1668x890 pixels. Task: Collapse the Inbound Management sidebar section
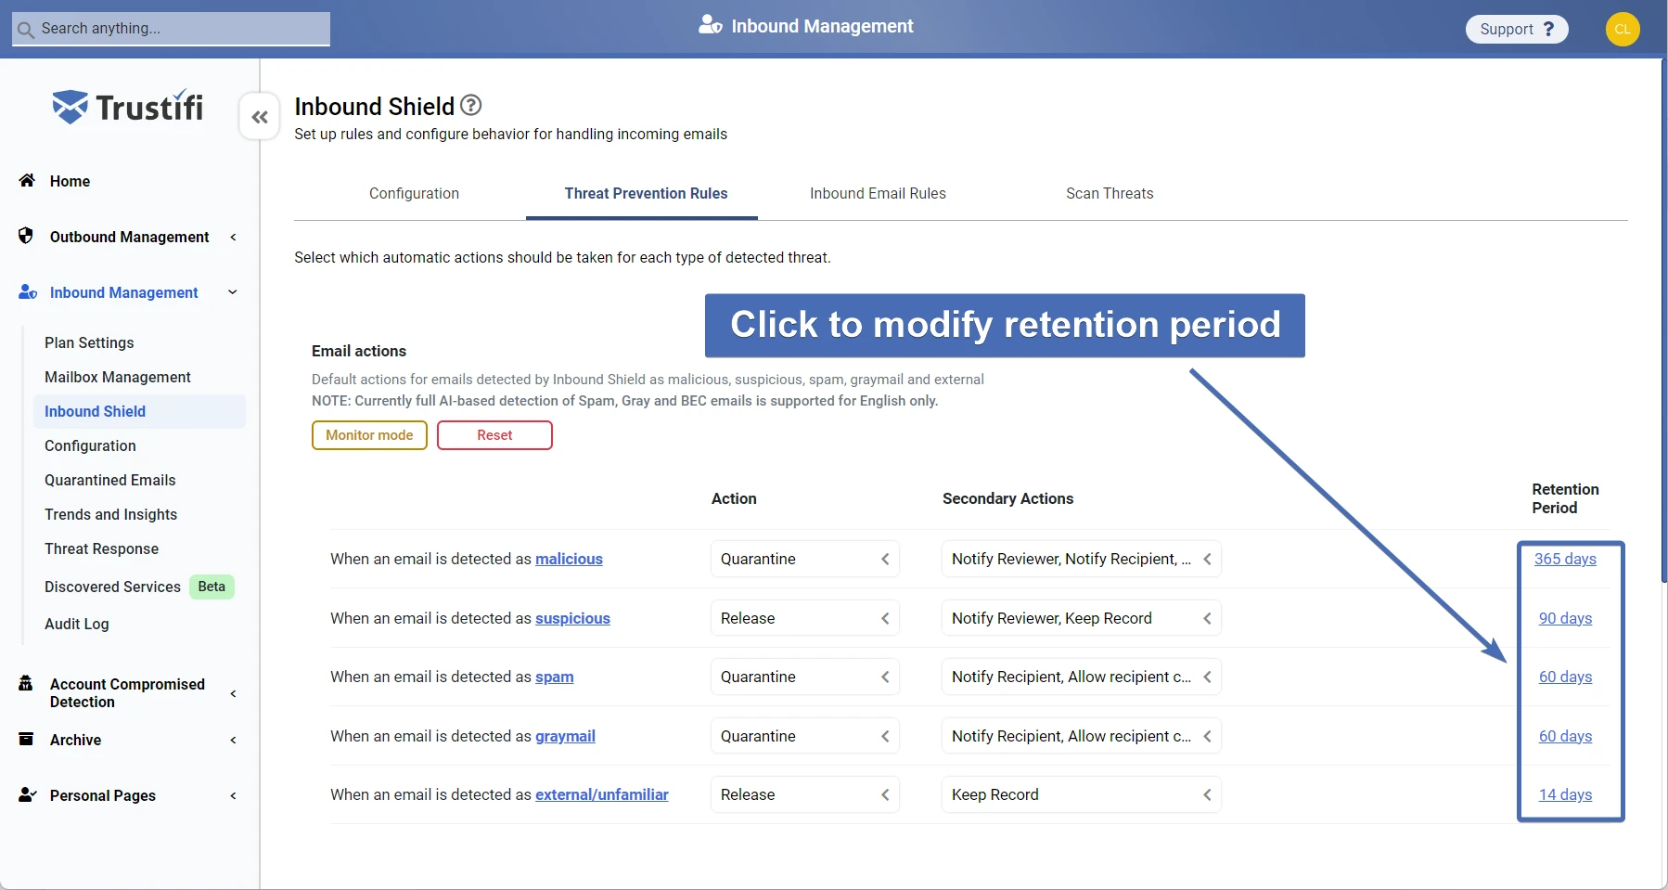click(x=233, y=292)
